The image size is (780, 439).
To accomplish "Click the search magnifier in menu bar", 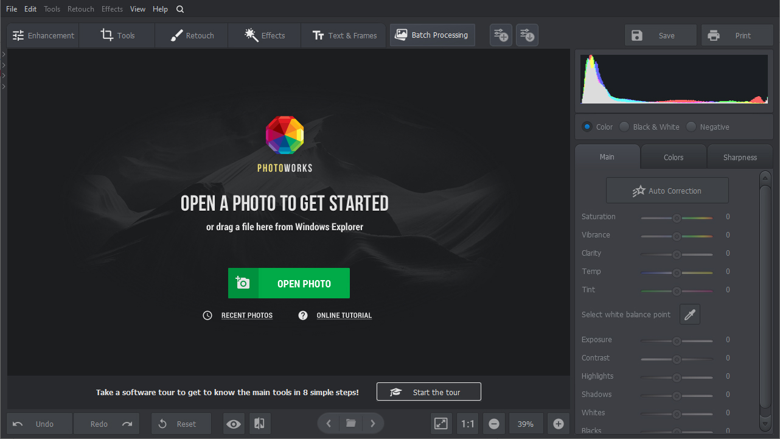I will [x=180, y=9].
